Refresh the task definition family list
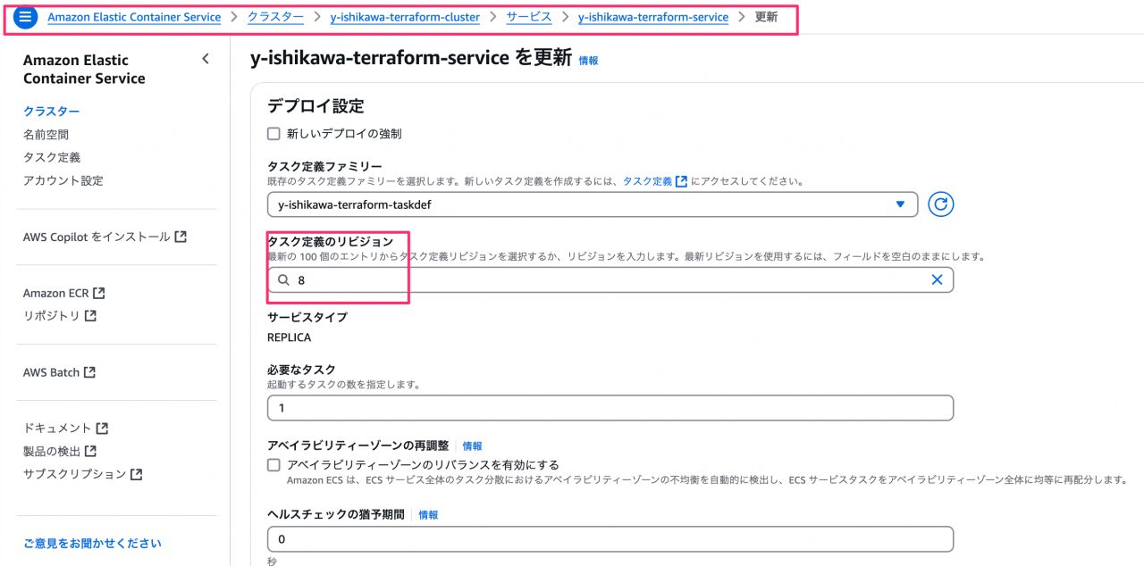1144x566 pixels. point(940,204)
